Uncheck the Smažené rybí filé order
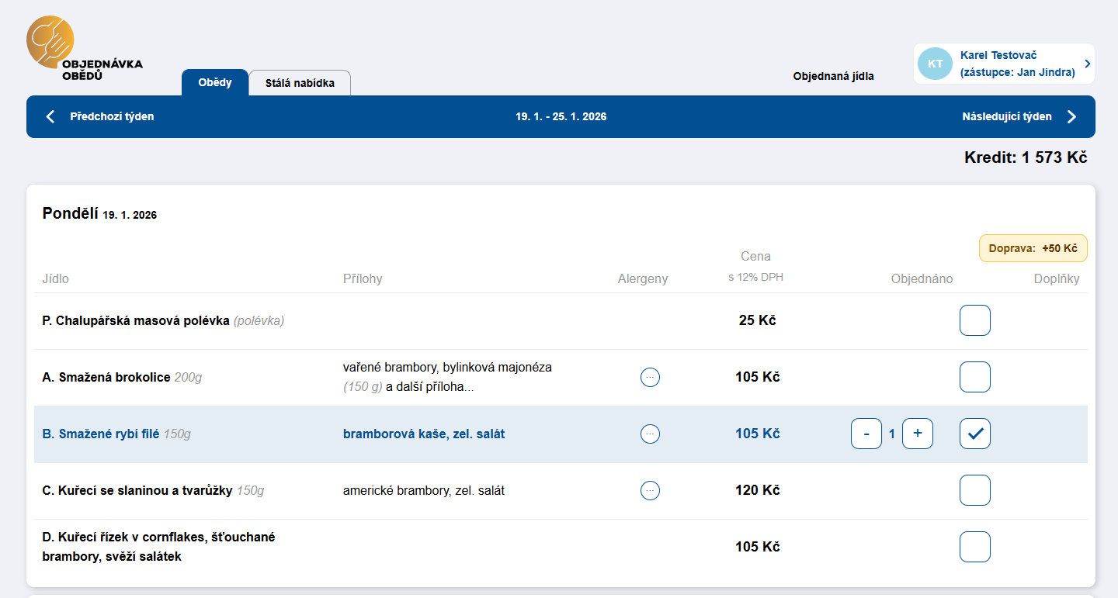This screenshot has width=1118, height=598. point(975,434)
